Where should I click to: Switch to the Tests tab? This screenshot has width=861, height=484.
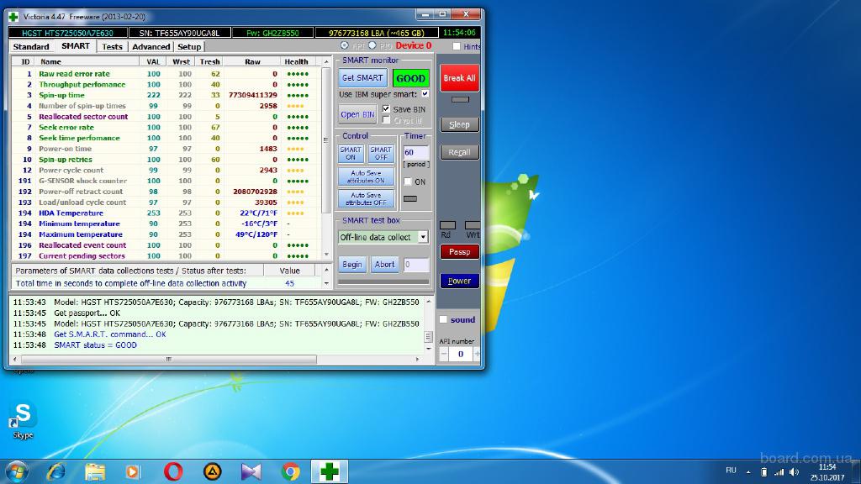click(x=112, y=47)
